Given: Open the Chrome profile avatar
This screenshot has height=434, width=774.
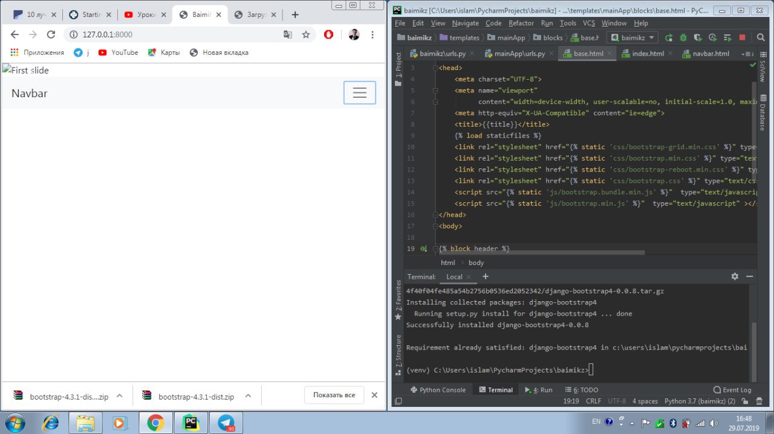Looking at the screenshot, I should point(354,34).
